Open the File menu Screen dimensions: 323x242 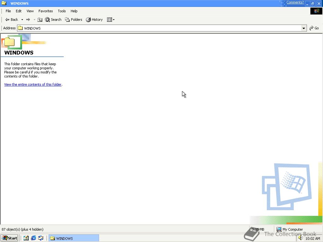pyautogui.click(x=8, y=11)
